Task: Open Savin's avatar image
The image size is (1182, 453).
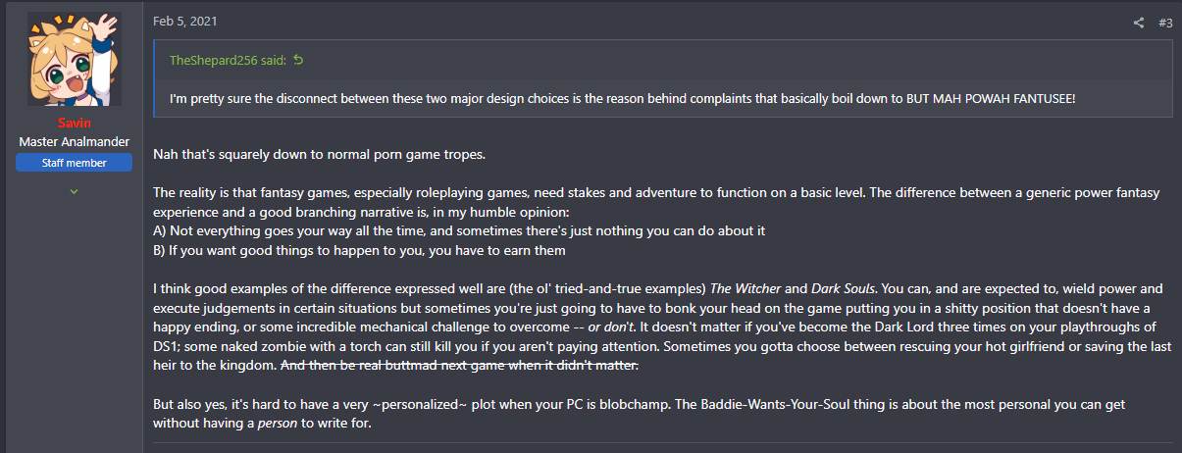Action: tap(75, 60)
